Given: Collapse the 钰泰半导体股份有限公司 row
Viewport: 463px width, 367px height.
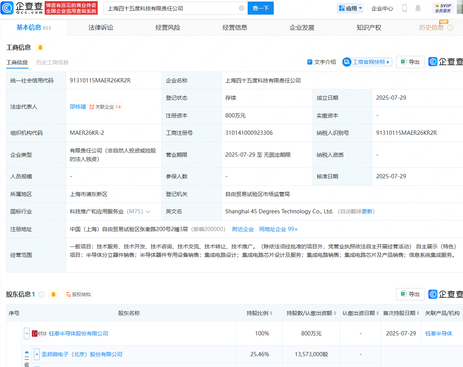Looking at the screenshot, I should pyautogui.click(x=27, y=333).
